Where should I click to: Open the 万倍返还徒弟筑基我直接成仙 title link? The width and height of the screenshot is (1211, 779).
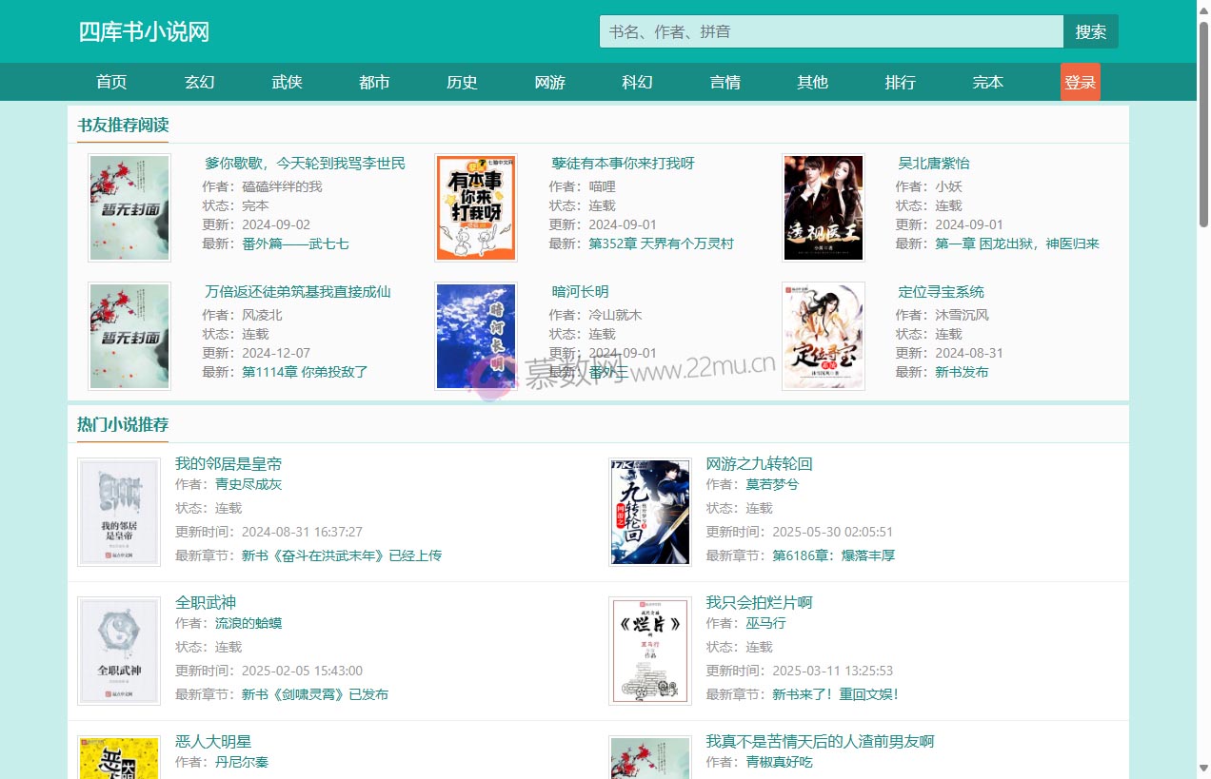point(297,291)
